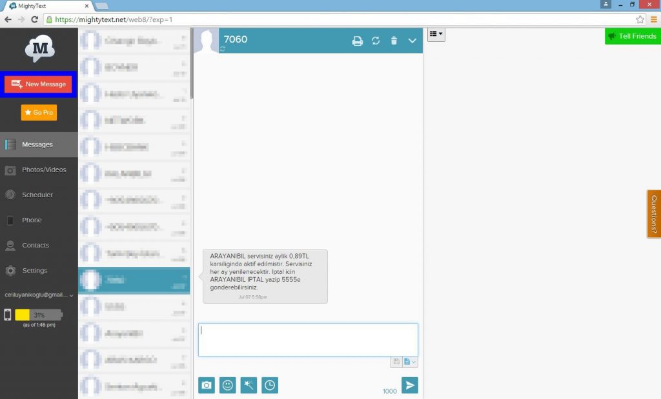The height and width of the screenshot is (399, 661).
Task: Open a New Message
Action: [x=39, y=84]
